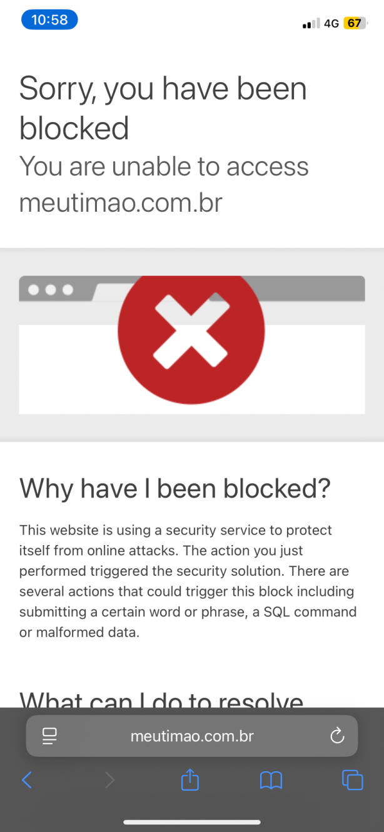Open the bookmarks book icon
Image resolution: width=384 pixels, height=832 pixels.
click(x=271, y=780)
